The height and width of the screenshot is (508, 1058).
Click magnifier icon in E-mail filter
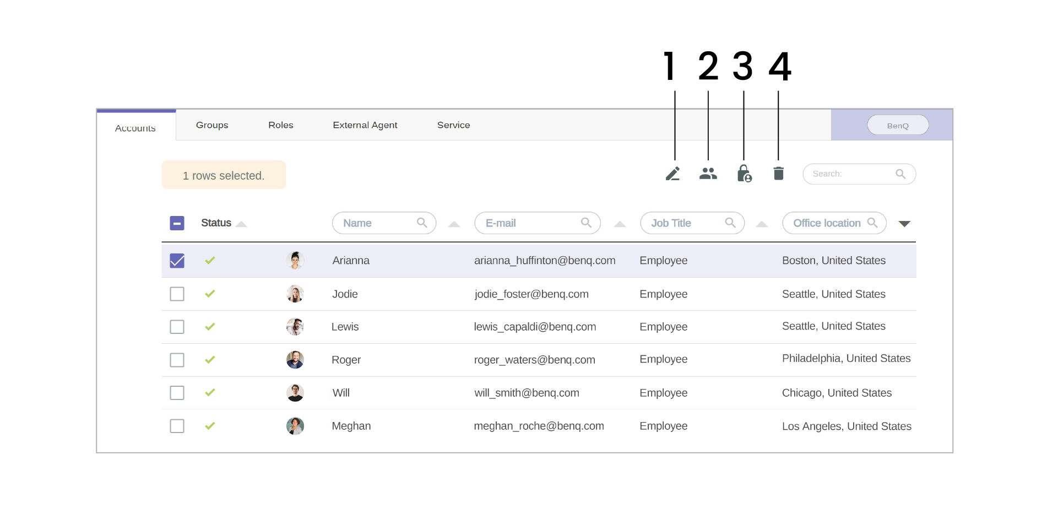pos(586,223)
